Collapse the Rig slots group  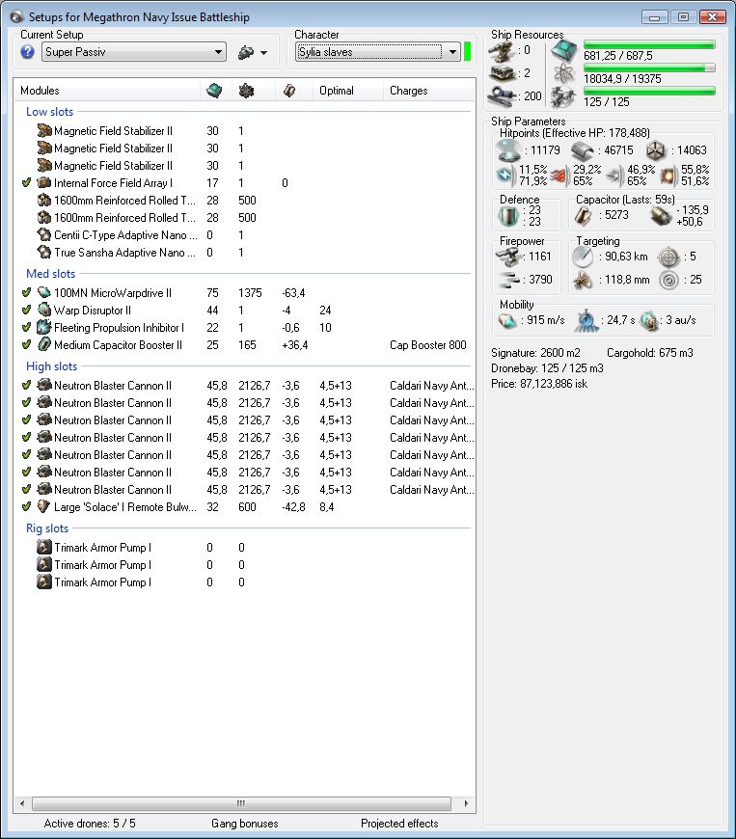coord(47,528)
